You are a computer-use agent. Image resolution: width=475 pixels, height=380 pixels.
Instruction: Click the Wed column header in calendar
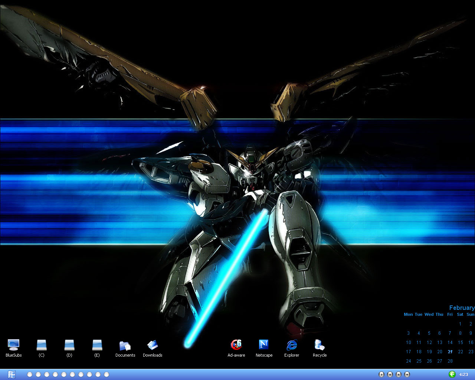click(x=429, y=314)
